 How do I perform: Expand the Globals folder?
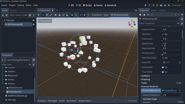(4, 71)
